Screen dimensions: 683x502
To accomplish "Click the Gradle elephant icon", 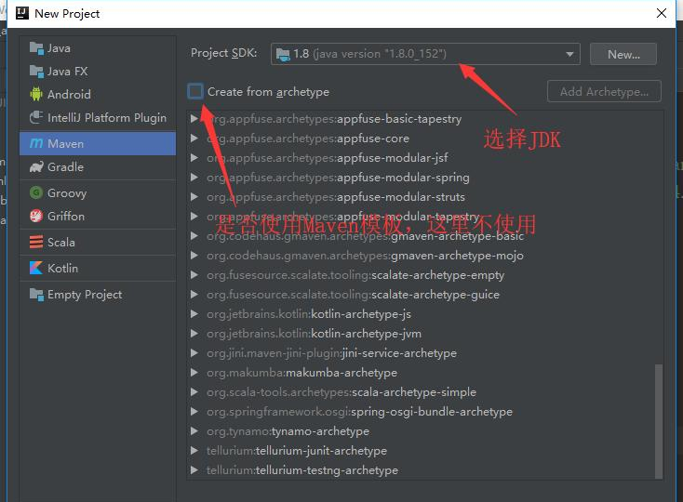I will coord(36,167).
